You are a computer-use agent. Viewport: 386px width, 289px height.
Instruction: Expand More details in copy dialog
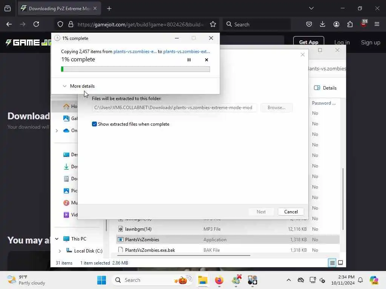pos(78,86)
